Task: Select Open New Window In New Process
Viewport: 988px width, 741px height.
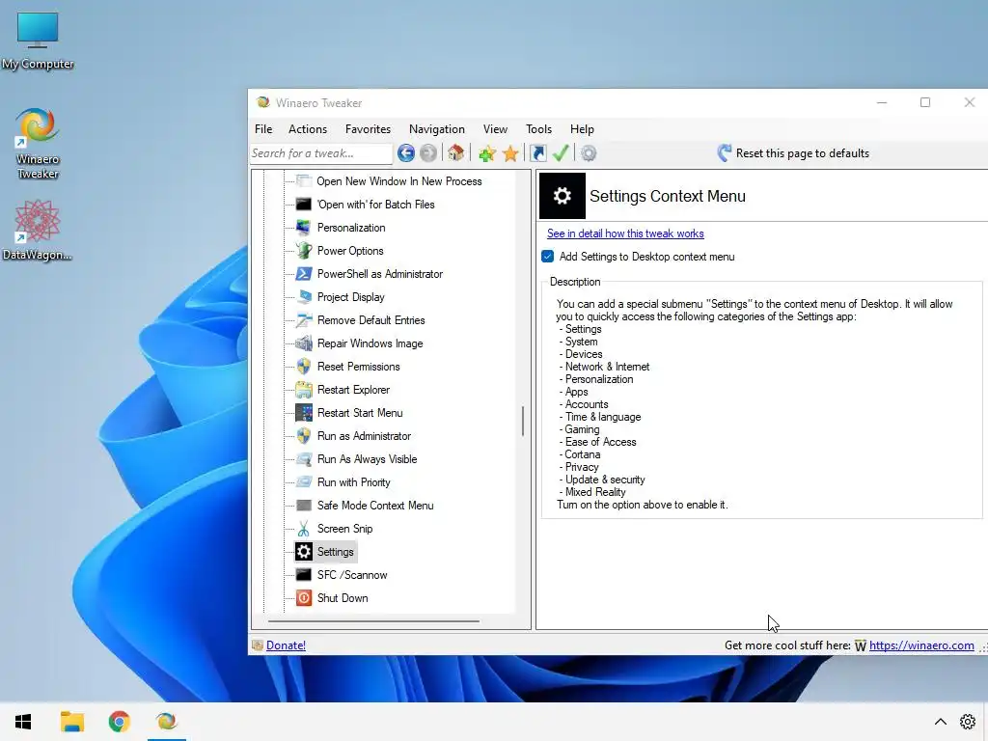Action: pos(398,181)
